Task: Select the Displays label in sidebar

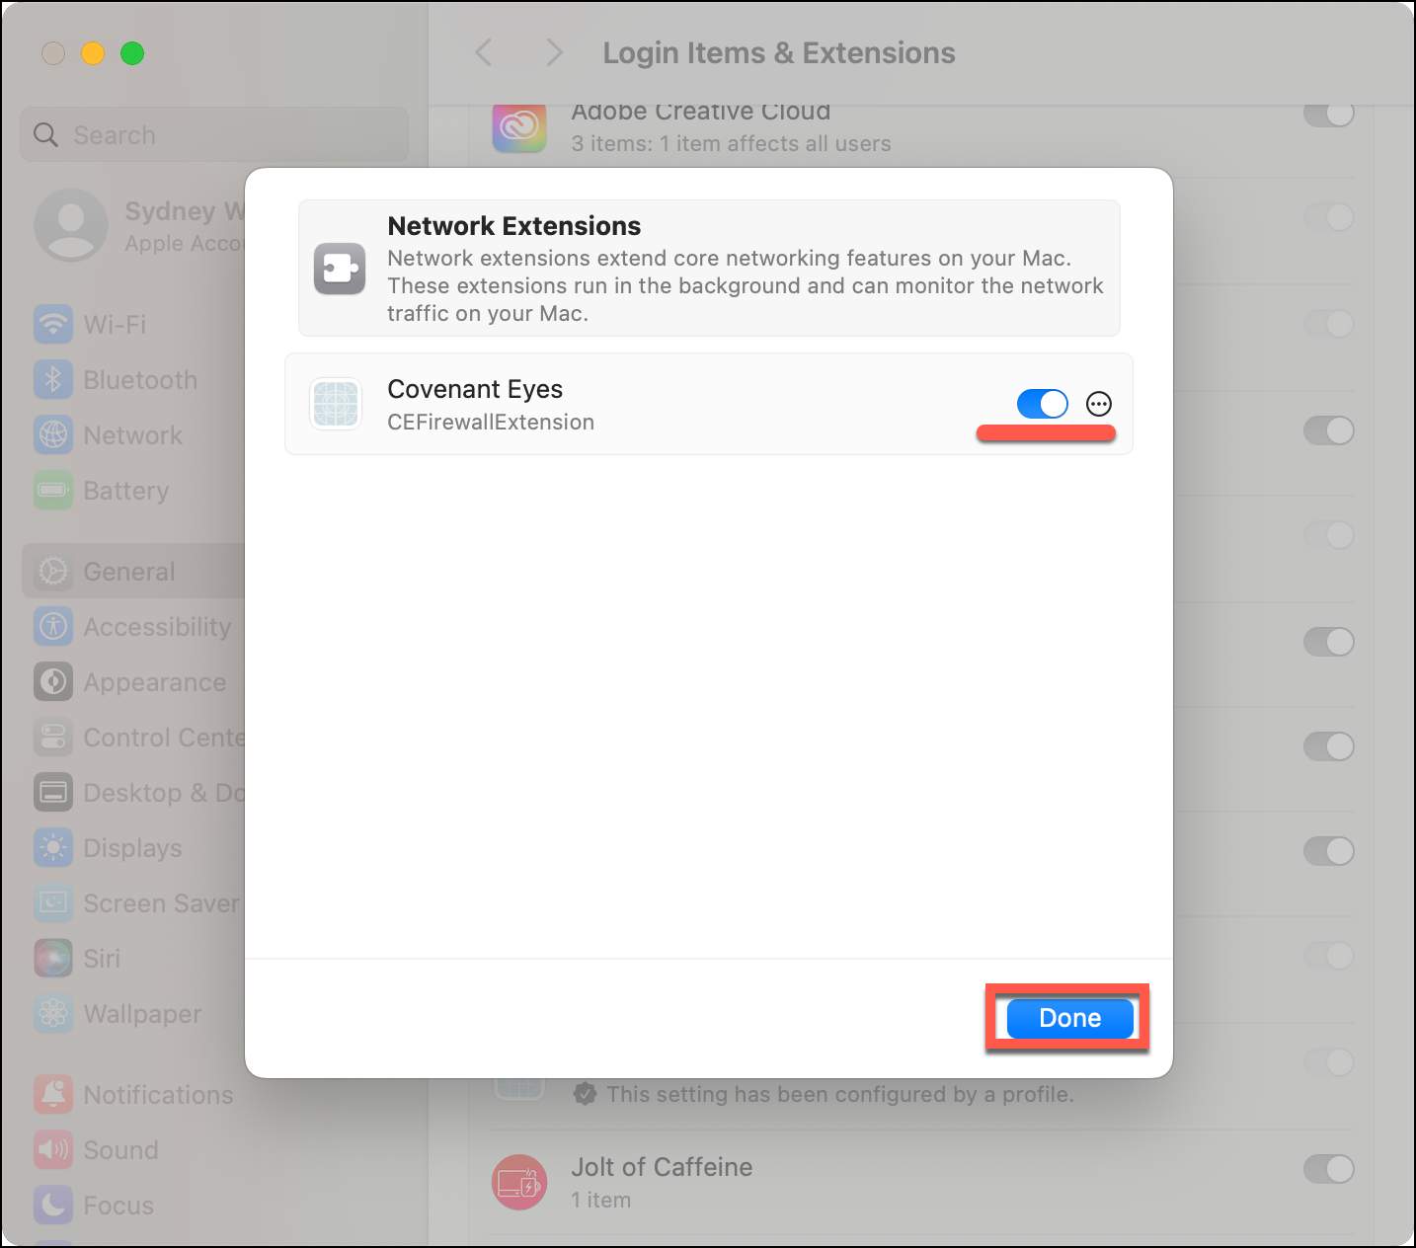Action: click(x=132, y=847)
